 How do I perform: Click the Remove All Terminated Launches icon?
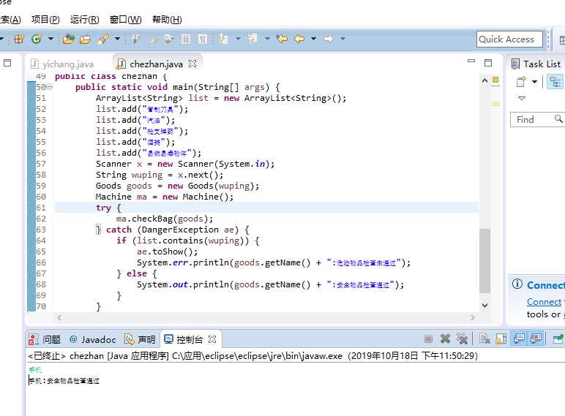[462, 339]
